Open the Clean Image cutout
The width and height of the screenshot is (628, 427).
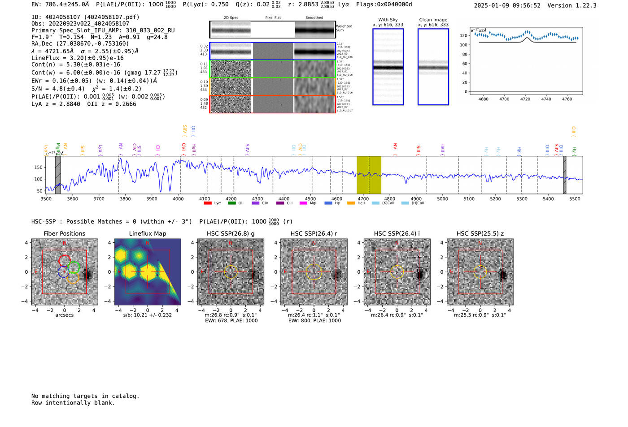pos(433,67)
